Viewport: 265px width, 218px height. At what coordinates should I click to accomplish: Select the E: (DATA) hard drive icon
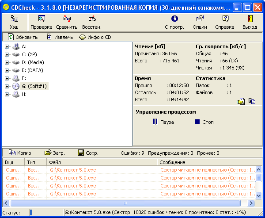click(x=16, y=70)
